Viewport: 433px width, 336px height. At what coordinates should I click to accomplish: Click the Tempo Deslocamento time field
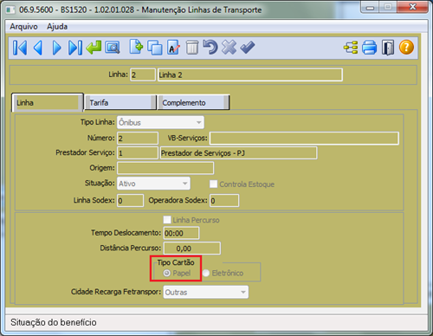tap(181, 233)
